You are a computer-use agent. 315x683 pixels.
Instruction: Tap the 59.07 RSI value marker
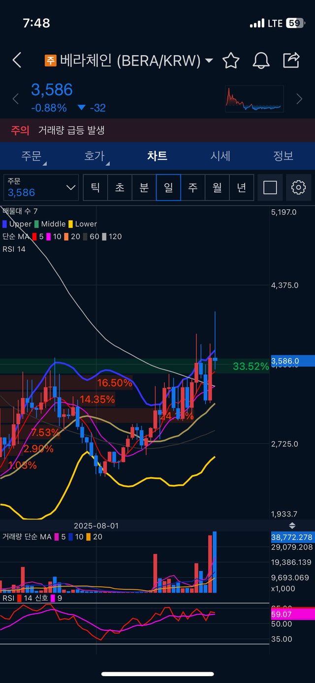click(292, 615)
